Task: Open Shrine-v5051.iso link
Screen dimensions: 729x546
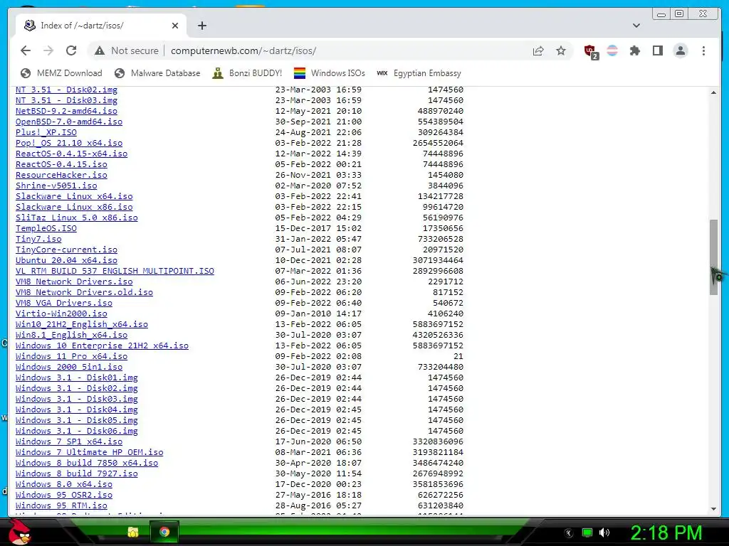Action: click(x=56, y=186)
